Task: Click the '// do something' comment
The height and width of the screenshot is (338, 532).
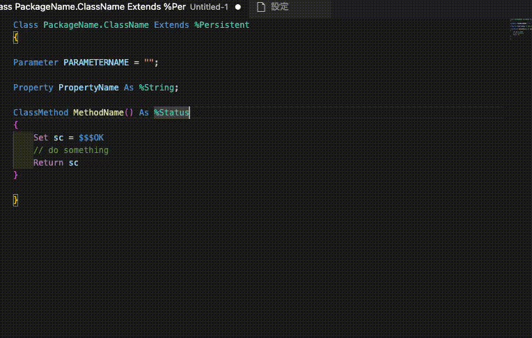Action: click(x=70, y=150)
